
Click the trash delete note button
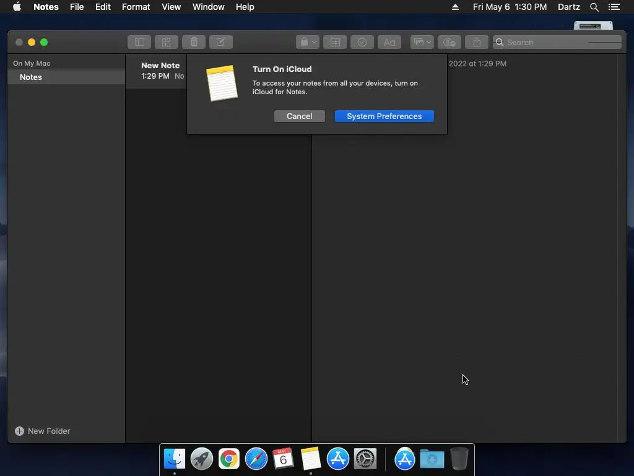point(194,42)
